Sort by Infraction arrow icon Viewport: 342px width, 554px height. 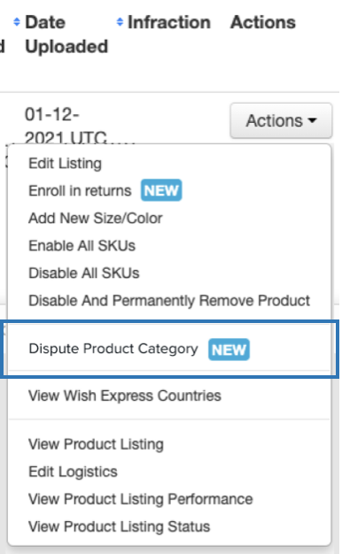click(x=120, y=22)
